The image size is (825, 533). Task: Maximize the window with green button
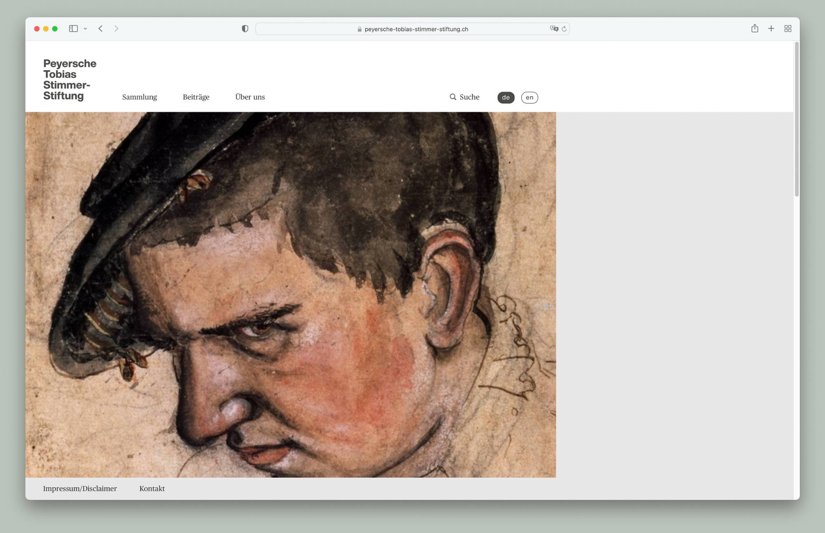click(x=55, y=28)
